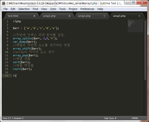Open the Help menu

pyautogui.click(x=100, y=9)
